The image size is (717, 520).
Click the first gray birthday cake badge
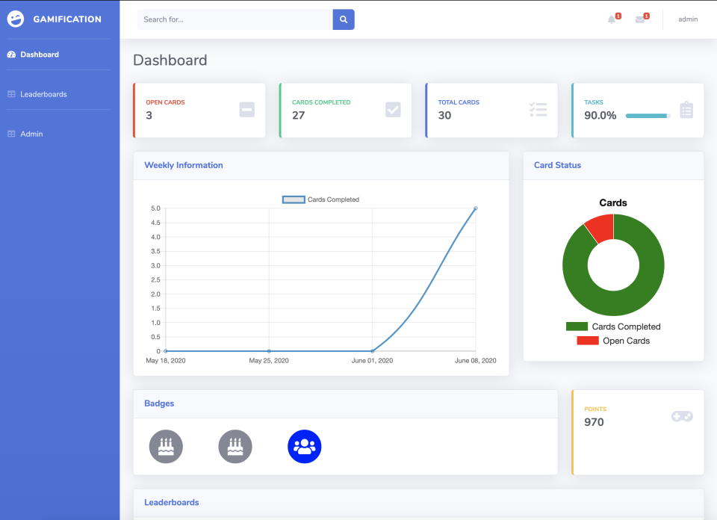coord(166,446)
